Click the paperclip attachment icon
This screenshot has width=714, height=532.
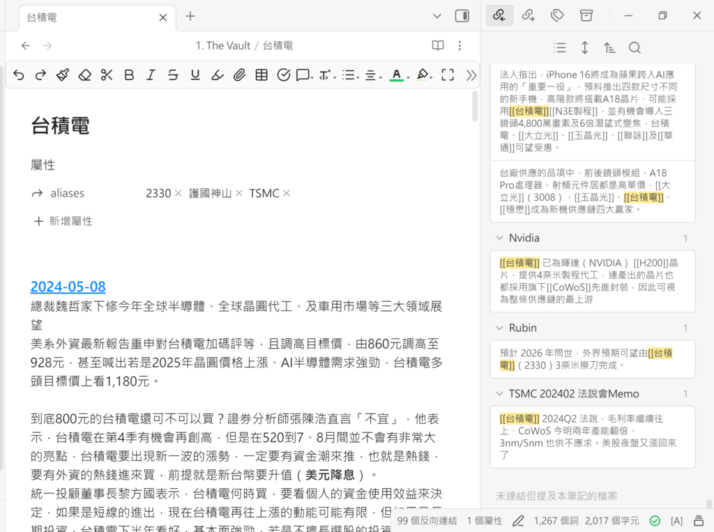239,75
